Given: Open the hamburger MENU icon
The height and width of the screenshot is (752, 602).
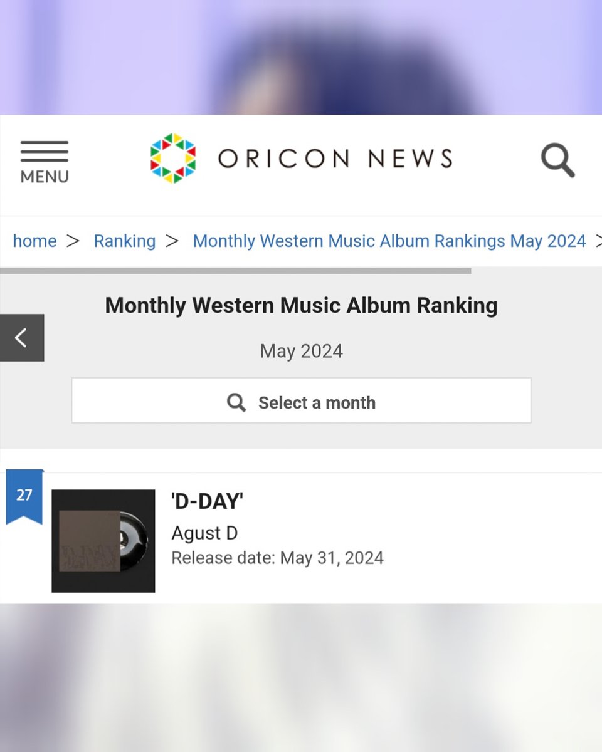Looking at the screenshot, I should 45,162.
